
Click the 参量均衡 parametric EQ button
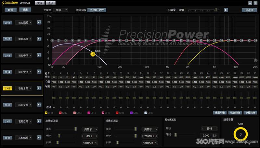(250, 113)
